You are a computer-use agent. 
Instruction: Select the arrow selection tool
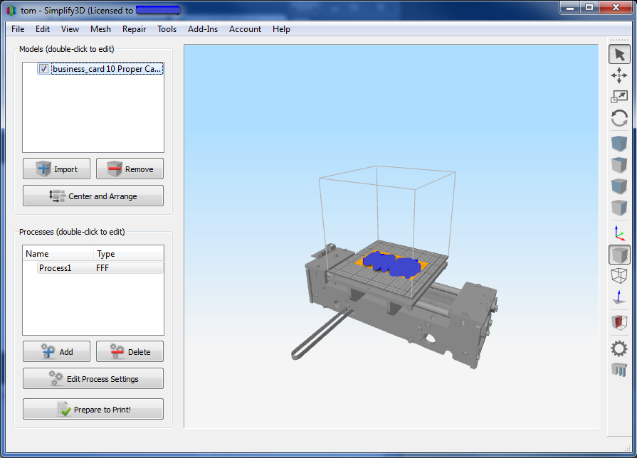(619, 55)
